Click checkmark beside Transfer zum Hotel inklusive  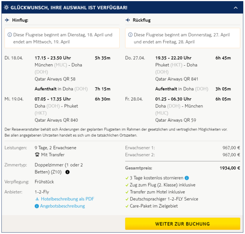click(x=127, y=192)
